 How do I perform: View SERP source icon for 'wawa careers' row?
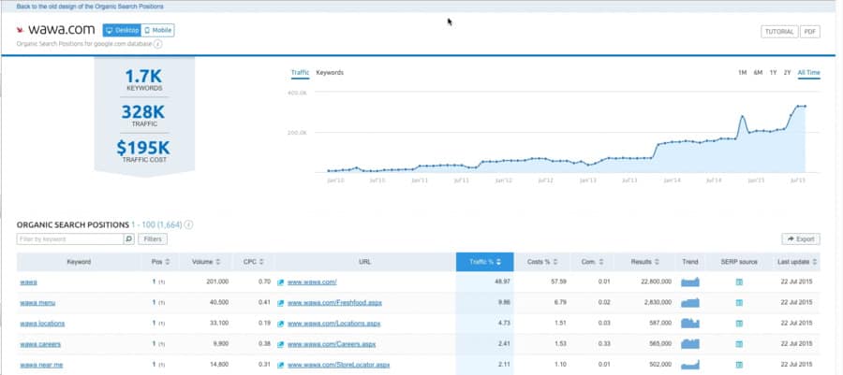point(739,344)
